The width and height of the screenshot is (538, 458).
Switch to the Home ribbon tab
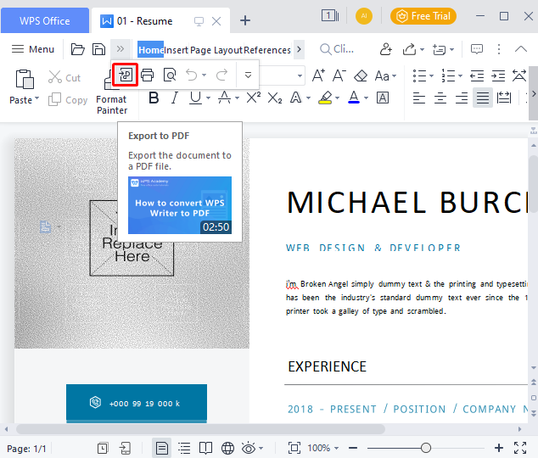coord(151,50)
